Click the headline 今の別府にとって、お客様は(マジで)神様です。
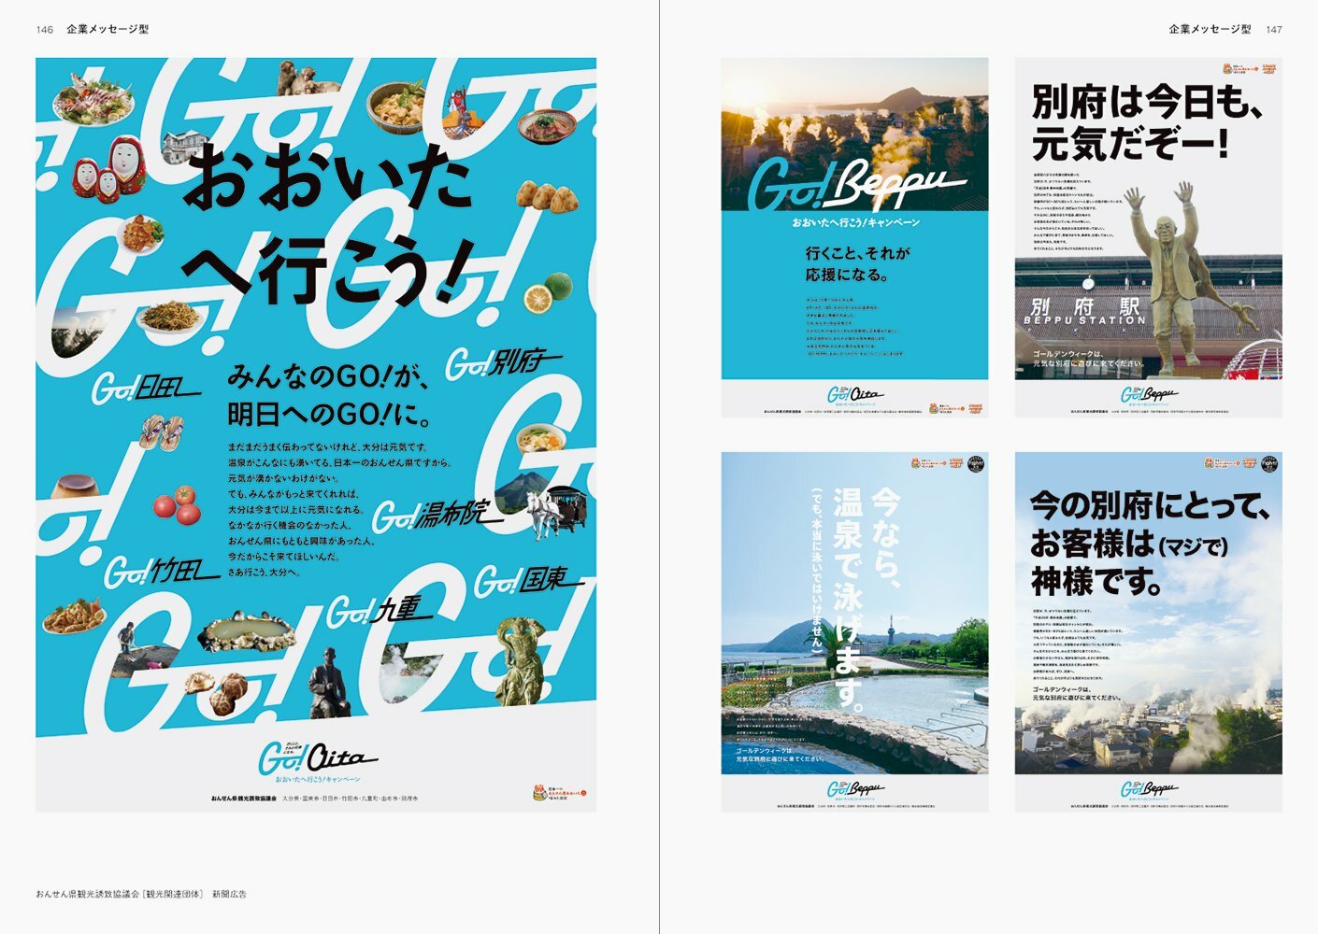Viewport: 1318px width, 934px height. (x=1150, y=544)
